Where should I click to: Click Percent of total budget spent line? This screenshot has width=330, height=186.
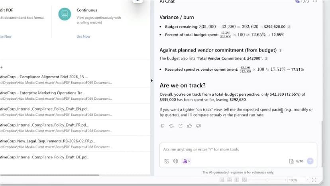click(x=224, y=35)
